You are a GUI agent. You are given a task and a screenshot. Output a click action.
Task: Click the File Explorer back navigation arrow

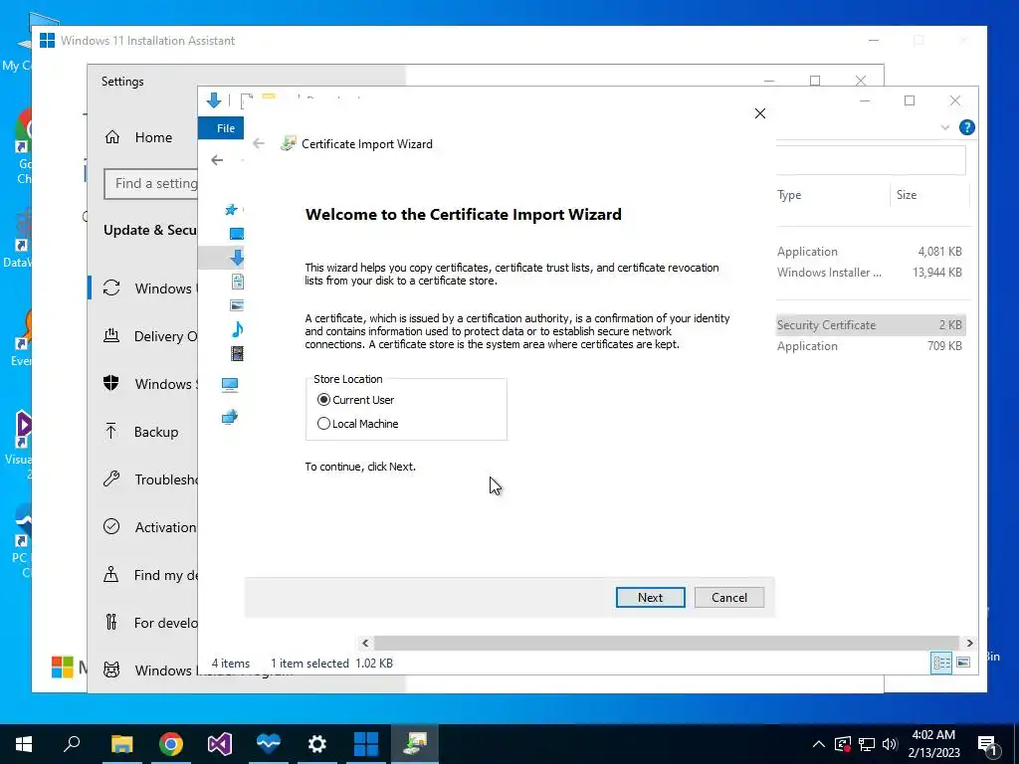(x=217, y=160)
